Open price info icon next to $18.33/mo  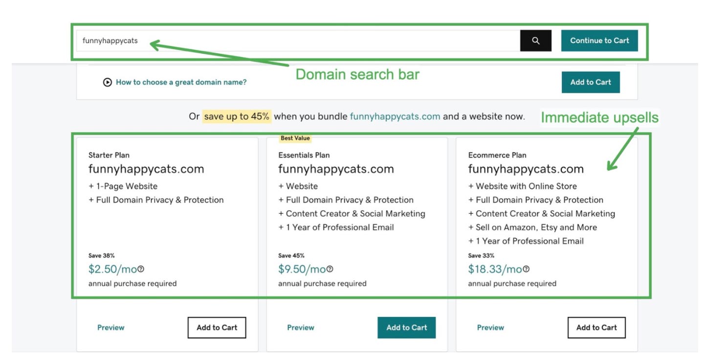point(526,269)
